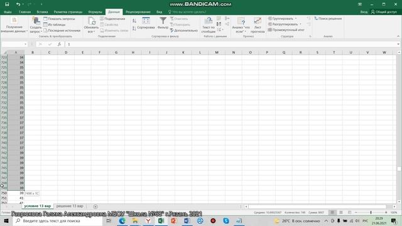Screen dimensions: 402x226
Task: Add a new sheet with the plus button
Action: (95, 207)
